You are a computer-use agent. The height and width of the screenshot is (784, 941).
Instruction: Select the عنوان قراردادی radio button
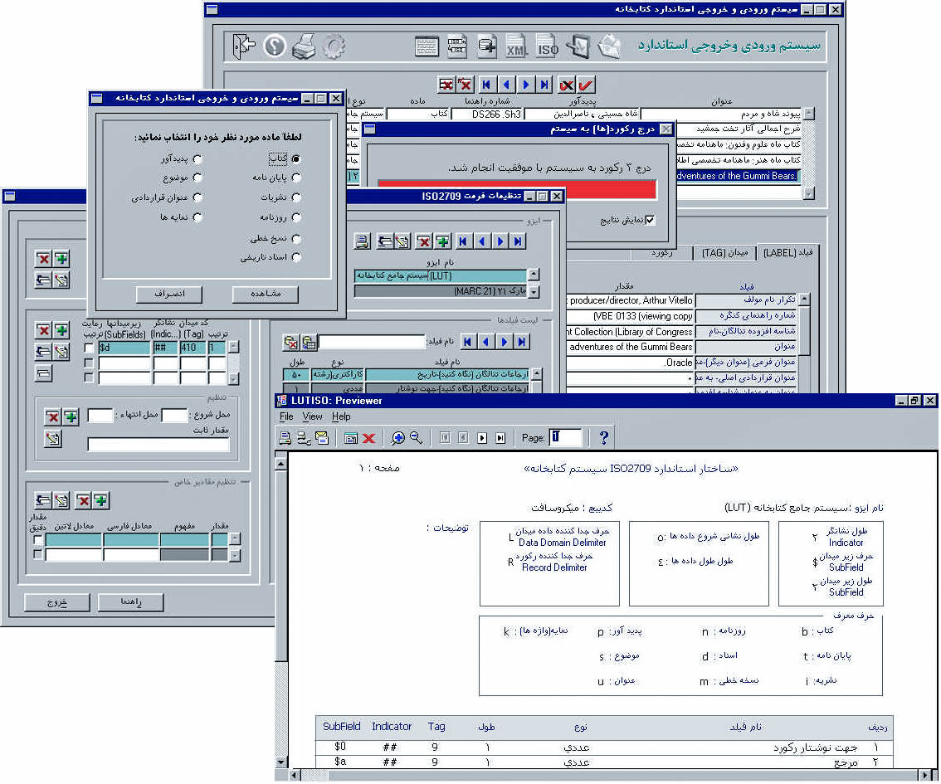click(197, 197)
